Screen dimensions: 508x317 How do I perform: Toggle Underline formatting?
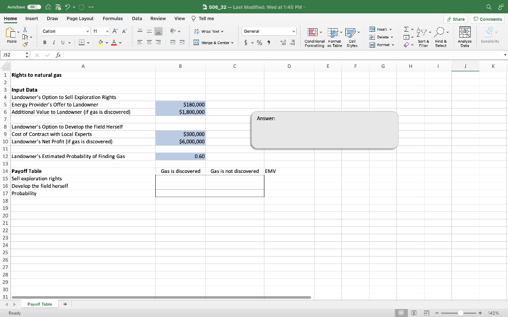tap(63, 43)
